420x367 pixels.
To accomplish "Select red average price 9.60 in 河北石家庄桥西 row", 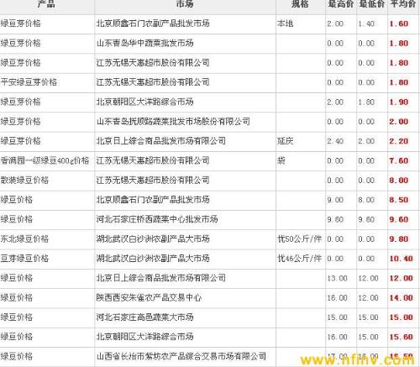I will tap(399, 220).
